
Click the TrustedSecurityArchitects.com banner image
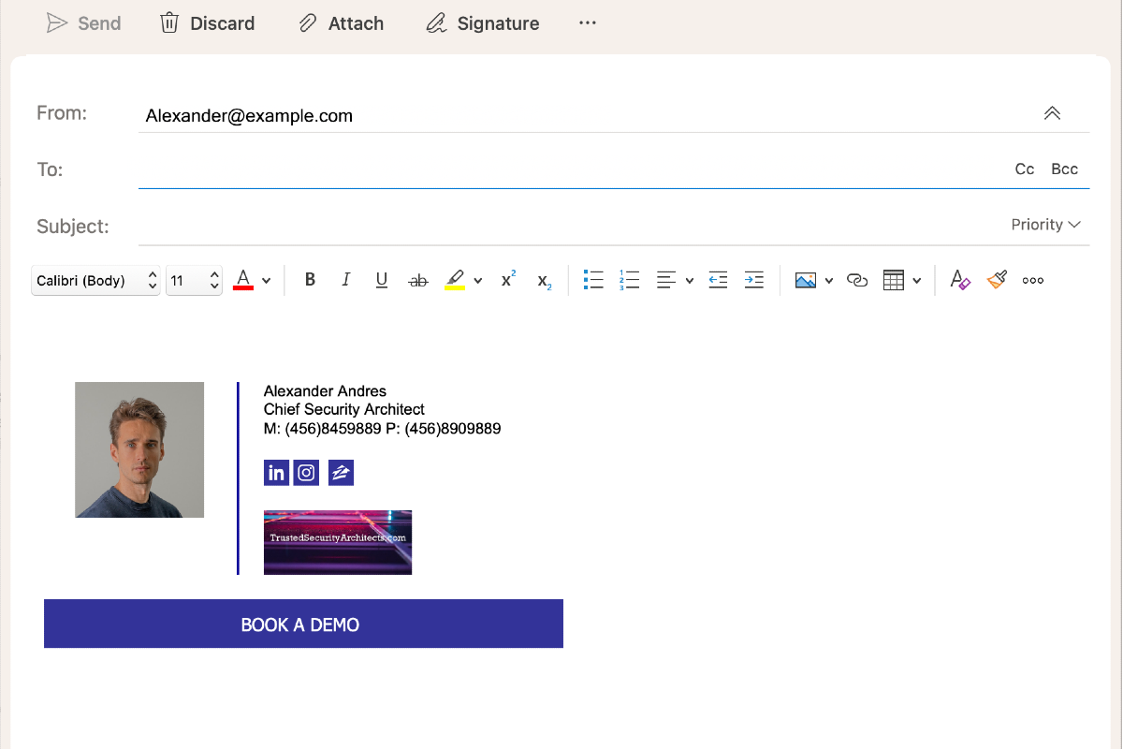click(x=338, y=542)
